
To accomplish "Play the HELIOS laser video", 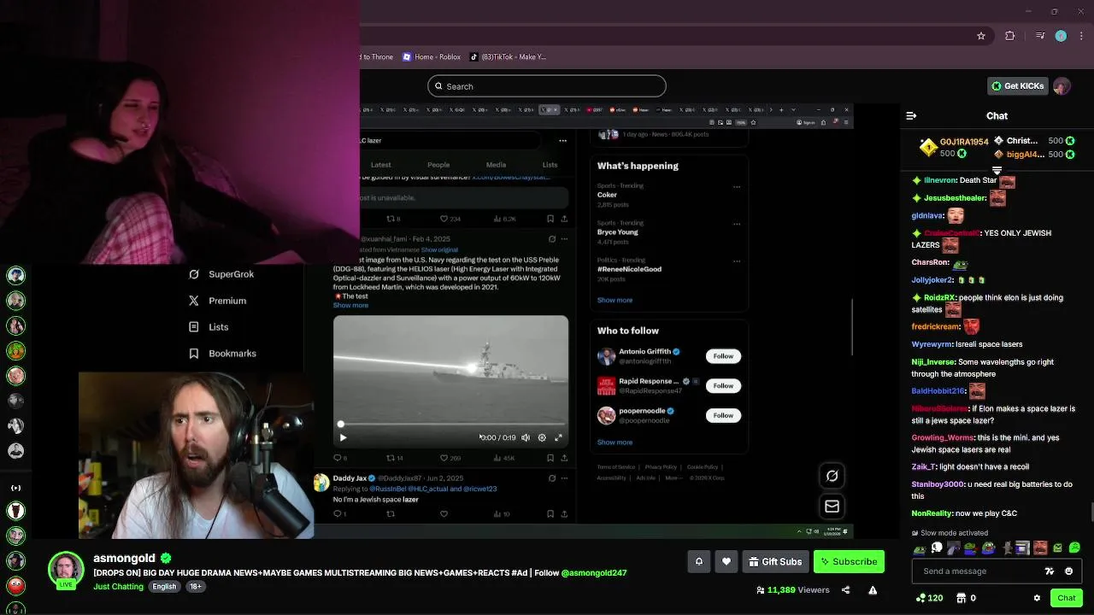I will click(343, 437).
